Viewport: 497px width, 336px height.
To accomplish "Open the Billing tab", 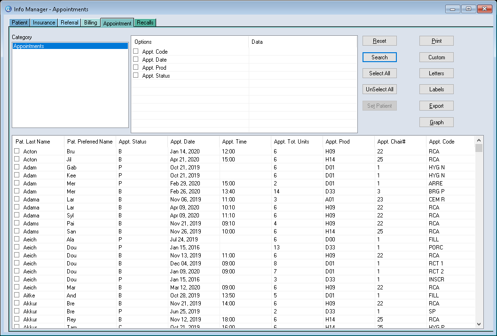I will click(x=91, y=23).
